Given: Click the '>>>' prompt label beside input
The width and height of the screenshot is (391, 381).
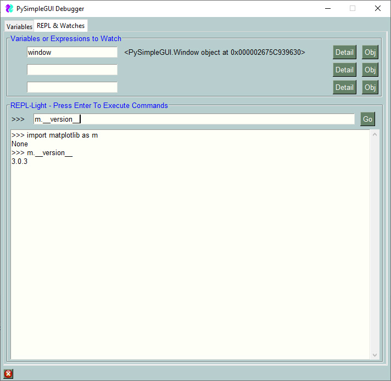Looking at the screenshot, I should point(18,119).
